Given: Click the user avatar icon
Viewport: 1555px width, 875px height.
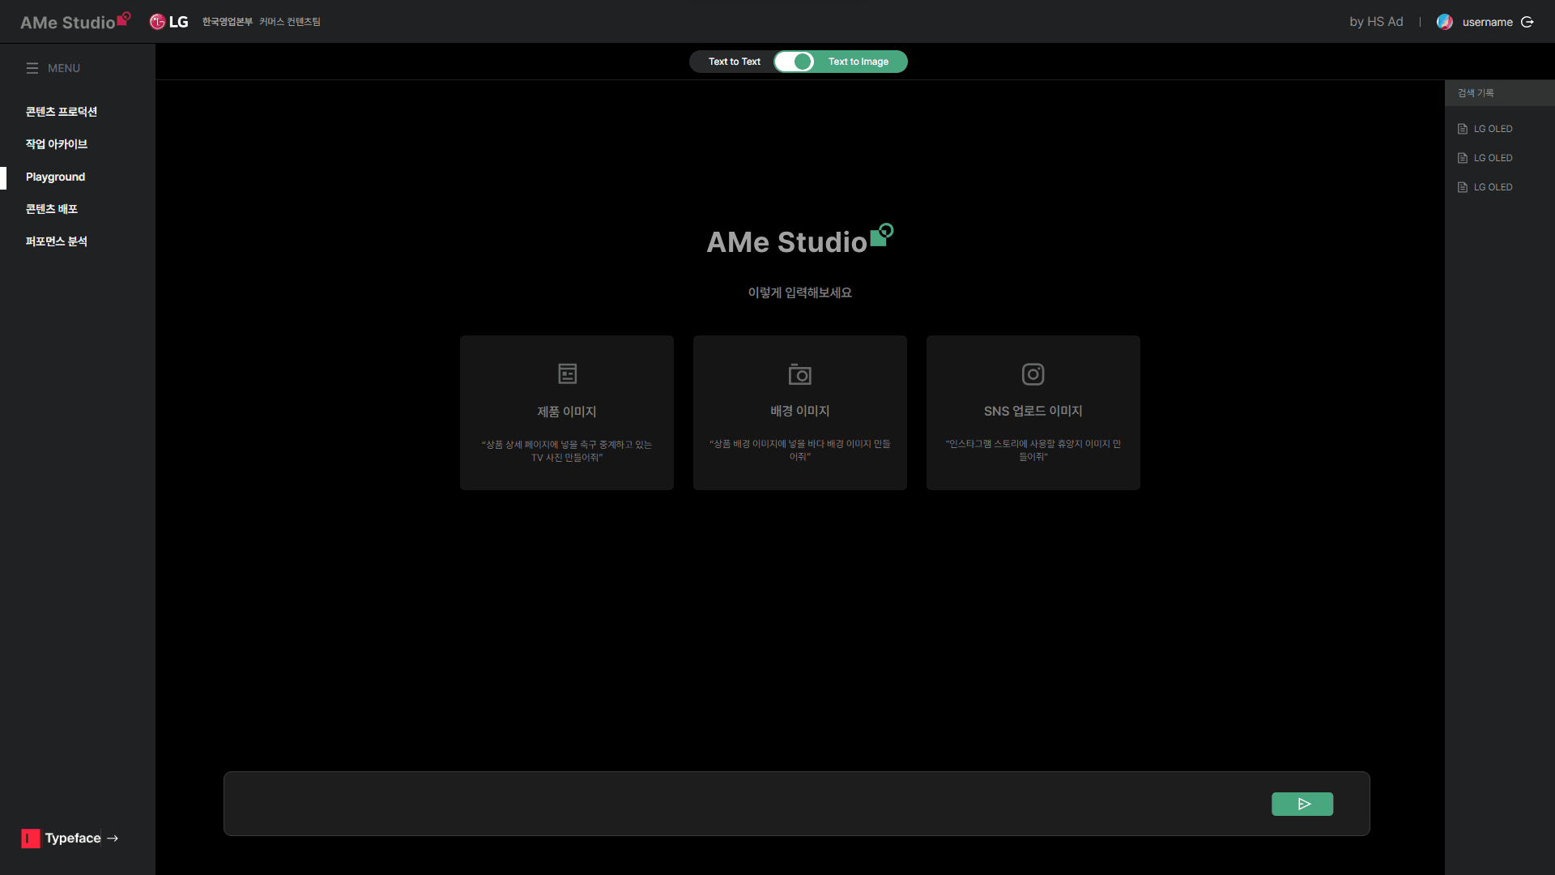Looking at the screenshot, I should click(x=1444, y=22).
